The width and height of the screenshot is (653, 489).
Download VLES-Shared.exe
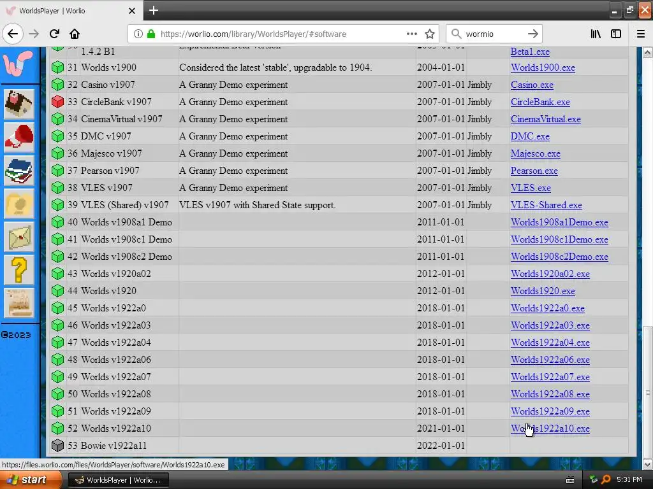[x=546, y=205]
